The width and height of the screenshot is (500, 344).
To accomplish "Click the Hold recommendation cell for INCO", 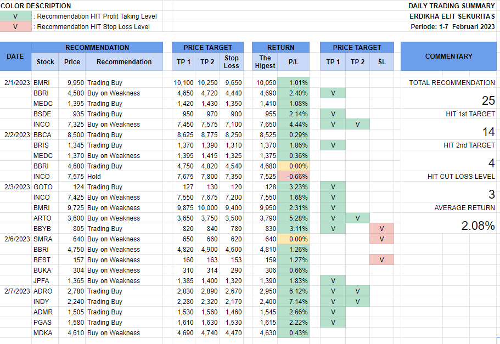I will point(124,177).
